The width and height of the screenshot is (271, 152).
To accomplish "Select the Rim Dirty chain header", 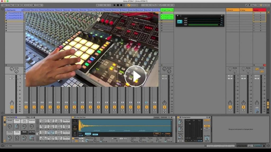I will click(35, 10).
